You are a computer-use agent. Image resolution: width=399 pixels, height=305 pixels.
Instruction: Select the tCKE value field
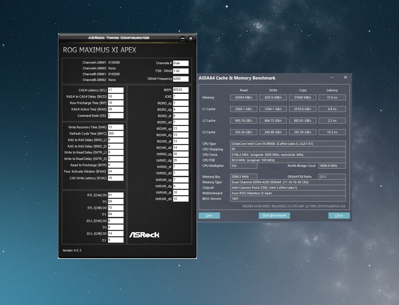(x=181, y=97)
